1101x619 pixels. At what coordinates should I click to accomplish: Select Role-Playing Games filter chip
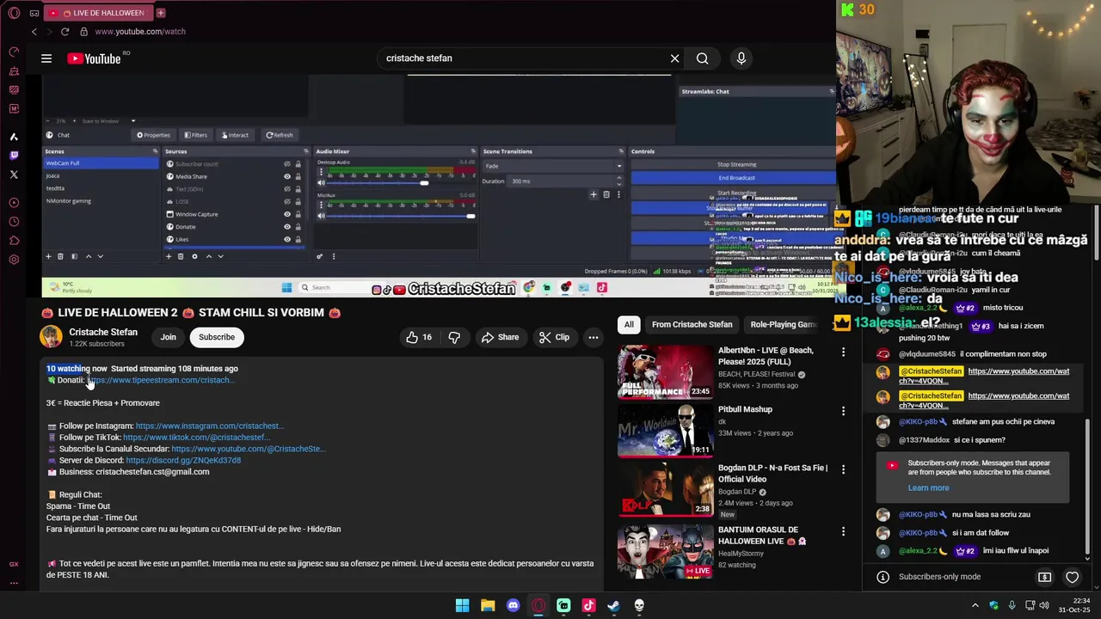click(x=784, y=325)
